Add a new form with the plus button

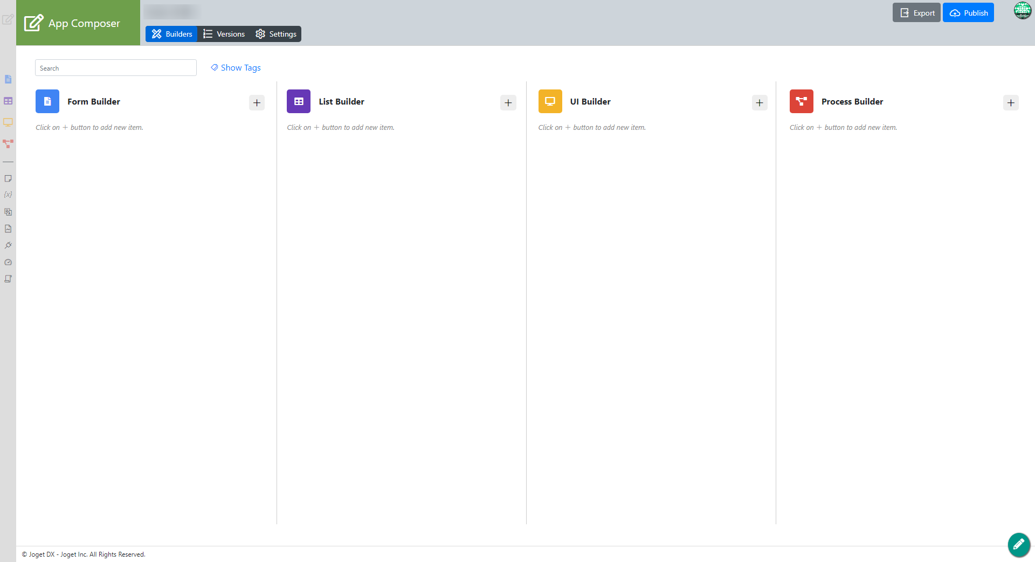(257, 102)
